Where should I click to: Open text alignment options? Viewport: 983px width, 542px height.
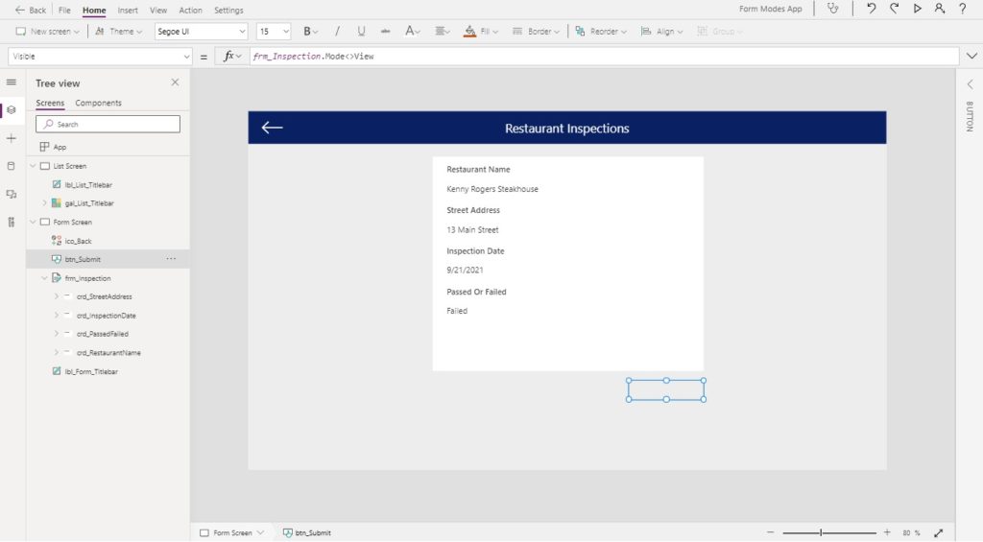click(443, 32)
